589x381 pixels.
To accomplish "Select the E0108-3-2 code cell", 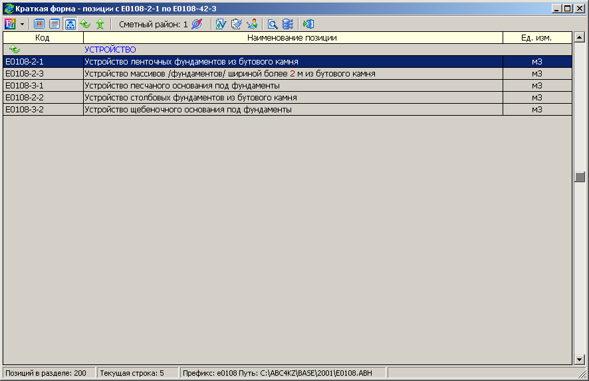I will [43, 110].
